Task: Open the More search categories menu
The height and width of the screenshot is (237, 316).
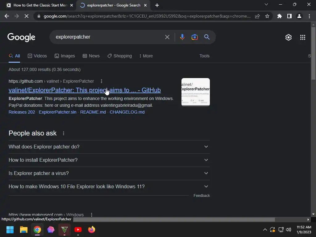Action: pyautogui.click(x=146, y=56)
